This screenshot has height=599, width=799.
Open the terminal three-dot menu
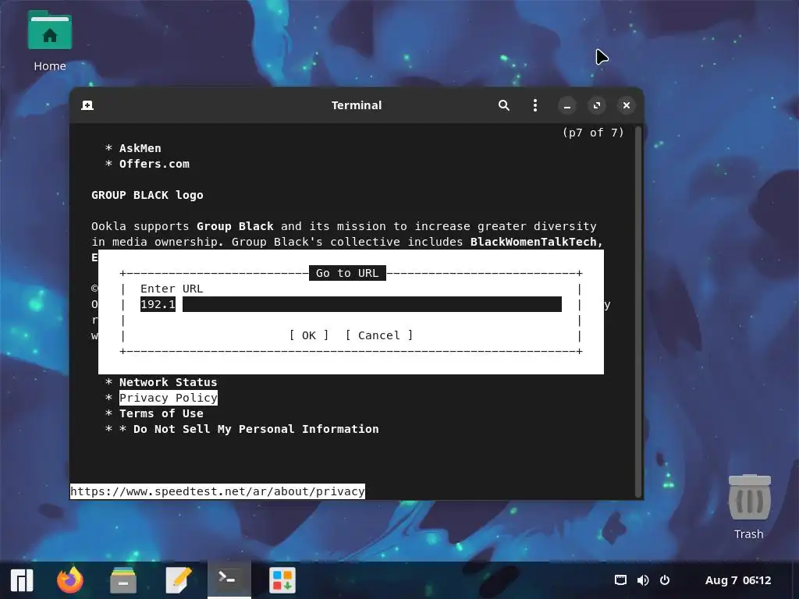(534, 105)
